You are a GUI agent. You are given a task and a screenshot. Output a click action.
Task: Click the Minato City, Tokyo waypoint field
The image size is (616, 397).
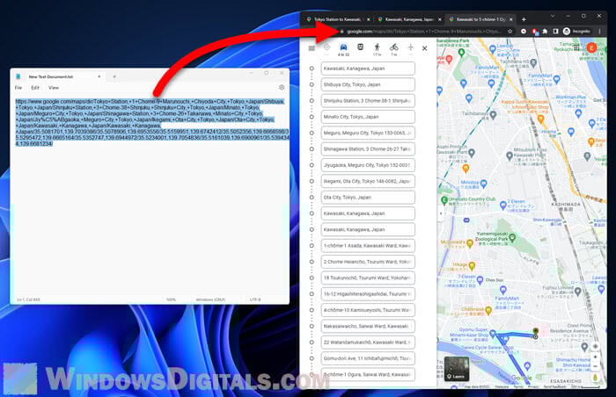tap(368, 117)
